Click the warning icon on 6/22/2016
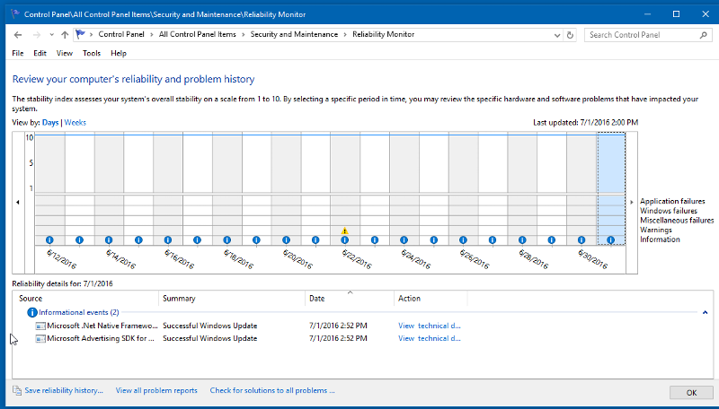Screen dimensions: 719x409 point(345,231)
